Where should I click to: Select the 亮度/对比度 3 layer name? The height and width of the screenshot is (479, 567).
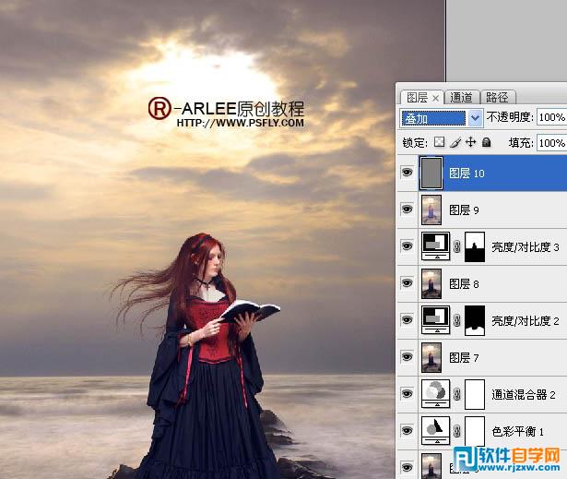tap(526, 247)
